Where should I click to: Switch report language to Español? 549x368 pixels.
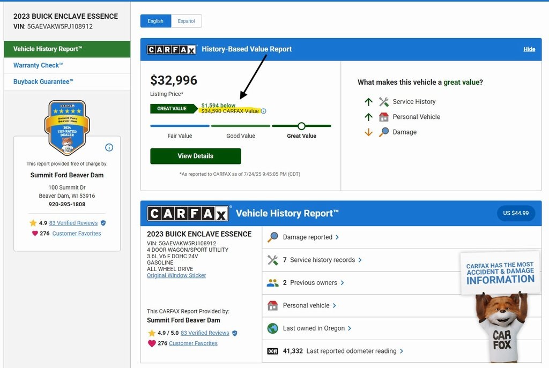(186, 21)
